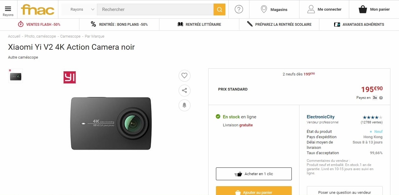Viewport: 399px width, 195px height.
Task: Open the help question mark icon
Action: pos(239,9)
